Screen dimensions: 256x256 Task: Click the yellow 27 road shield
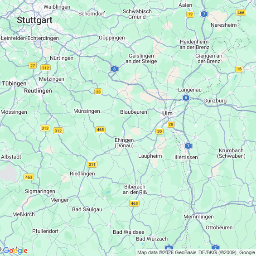pos(33,66)
